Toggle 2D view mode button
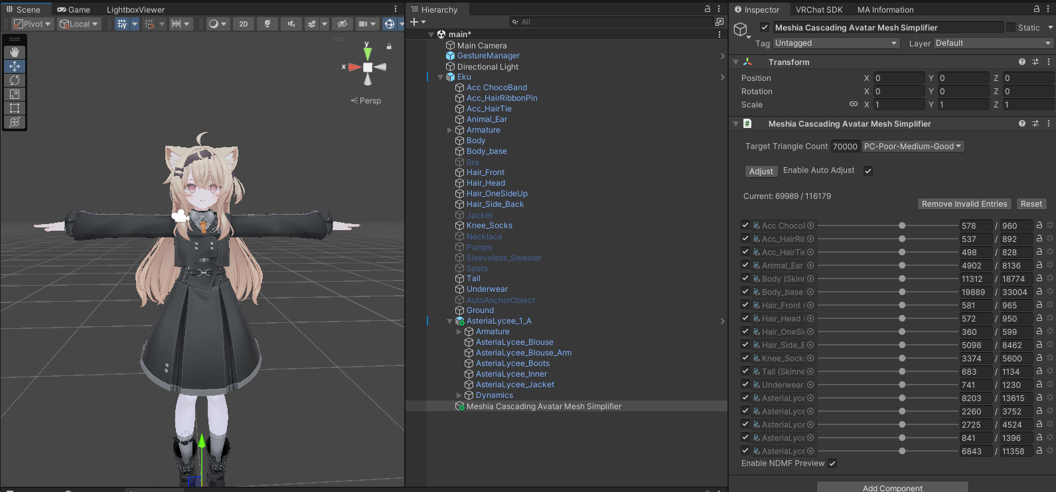The image size is (1056, 492). pos(244,24)
